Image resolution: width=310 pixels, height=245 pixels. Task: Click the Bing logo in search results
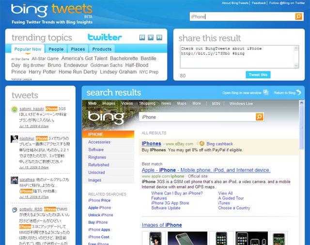pyautogui.click(x=107, y=117)
